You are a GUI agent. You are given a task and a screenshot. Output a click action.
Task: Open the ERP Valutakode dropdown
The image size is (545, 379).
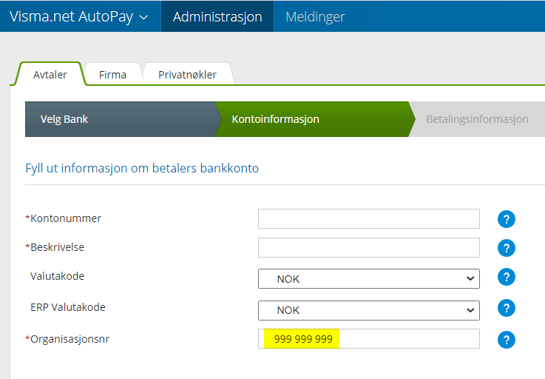tap(368, 310)
